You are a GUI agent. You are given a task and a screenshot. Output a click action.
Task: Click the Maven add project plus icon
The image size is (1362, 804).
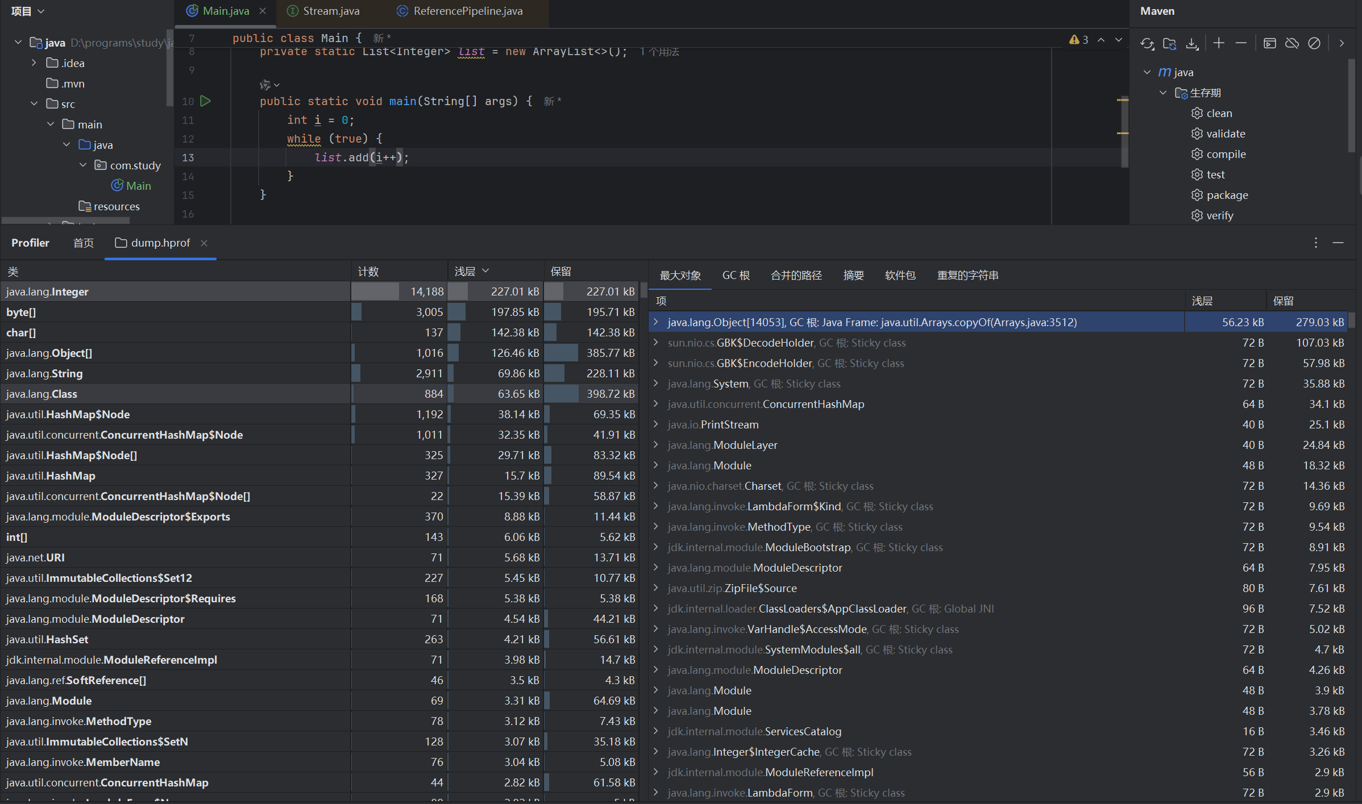pos(1218,43)
